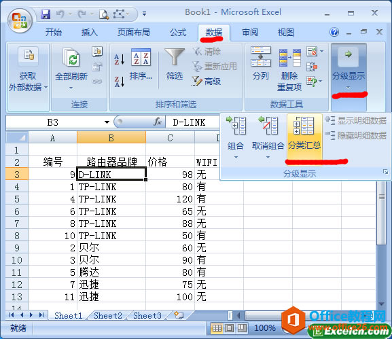The width and height of the screenshot is (392, 339).
Task: Click the Consolidate icon
Action: click(312, 67)
